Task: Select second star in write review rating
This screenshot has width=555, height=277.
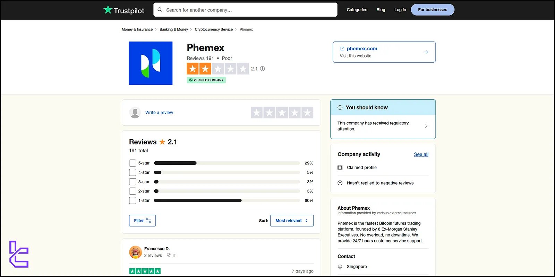Action: tap(270, 113)
